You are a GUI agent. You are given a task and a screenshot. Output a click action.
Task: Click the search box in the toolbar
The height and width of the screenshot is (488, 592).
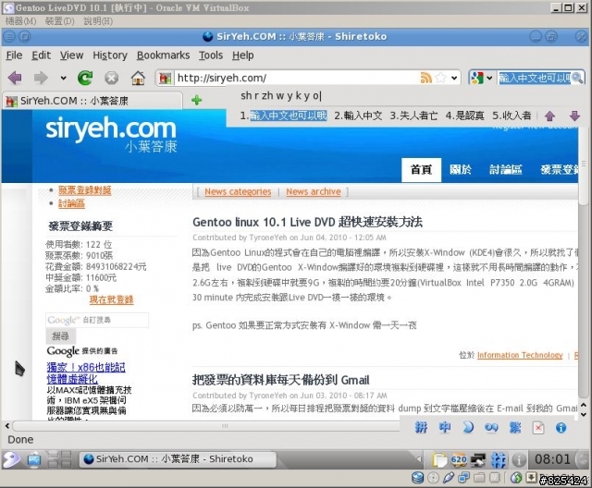pyautogui.click(x=534, y=78)
